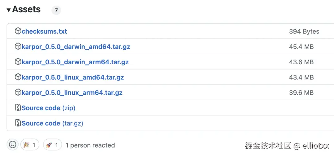
Task: Download Source code (zip)
Action: click(48, 108)
